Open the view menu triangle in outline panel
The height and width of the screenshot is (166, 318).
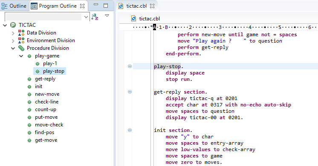pos(107,16)
